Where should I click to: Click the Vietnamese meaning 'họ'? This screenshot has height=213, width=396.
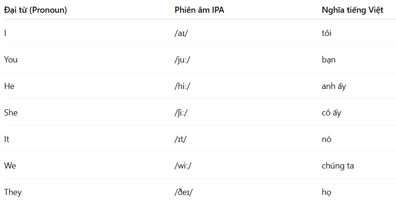[x=327, y=192]
